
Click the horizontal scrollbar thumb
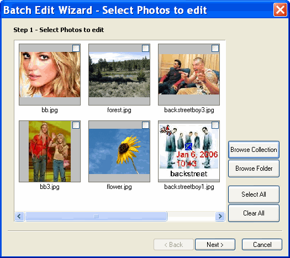pyautogui.click(x=96, y=216)
